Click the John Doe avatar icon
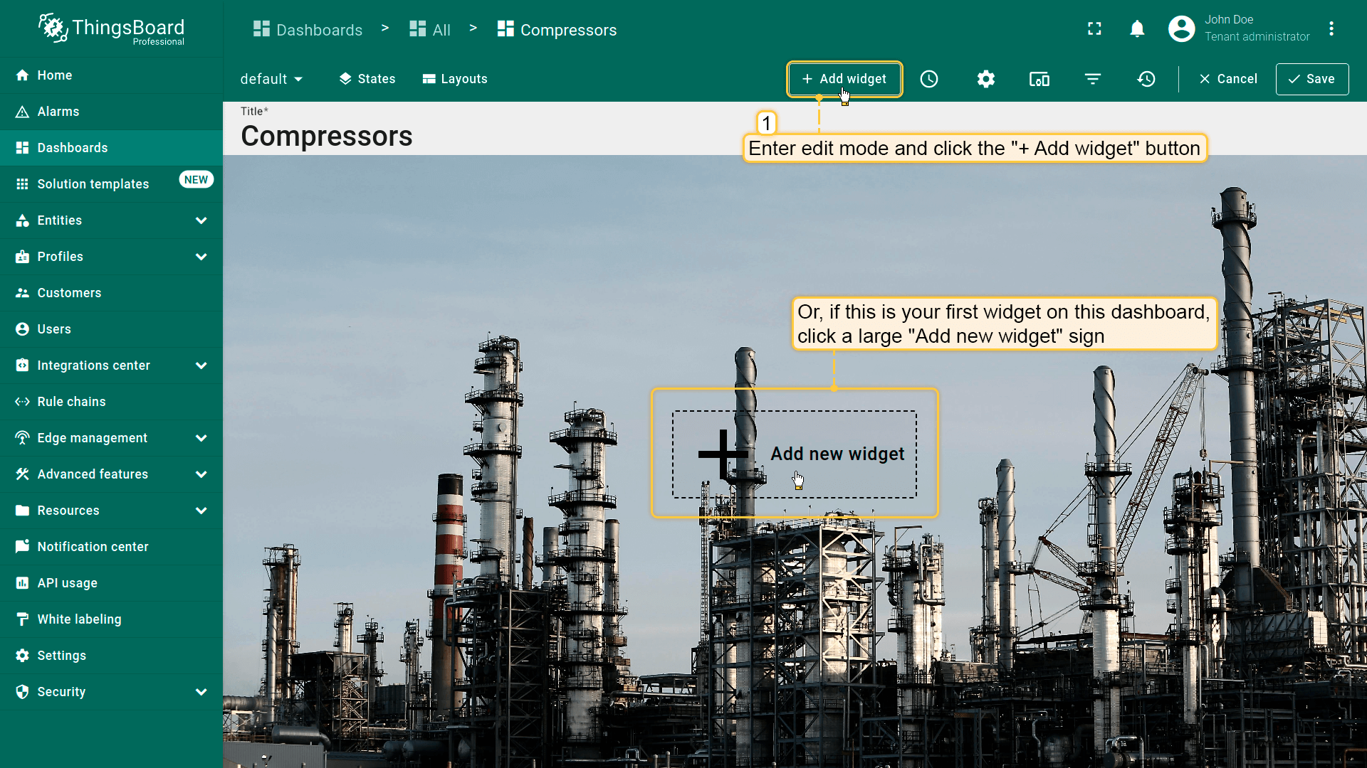Screen dimensions: 1367x768 coord(1181,28)
